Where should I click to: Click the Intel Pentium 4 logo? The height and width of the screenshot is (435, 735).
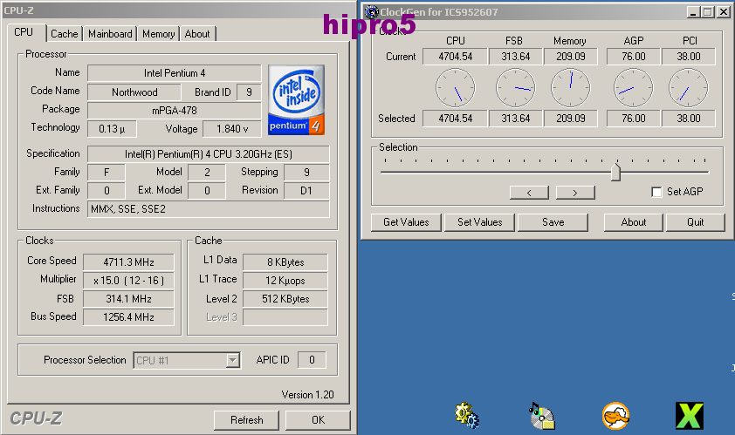296,99
